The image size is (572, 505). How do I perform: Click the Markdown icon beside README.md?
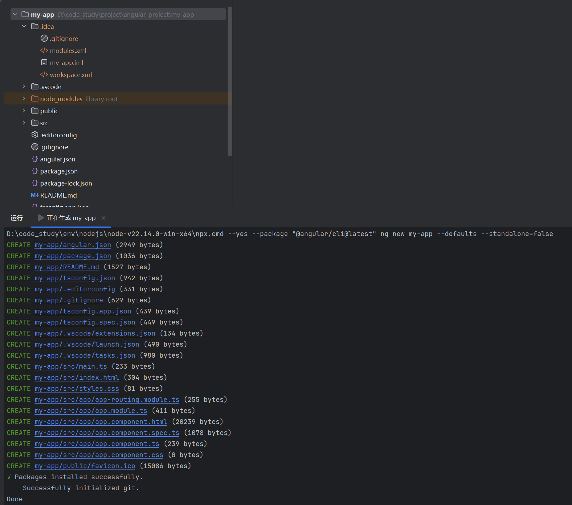point(34,195)
